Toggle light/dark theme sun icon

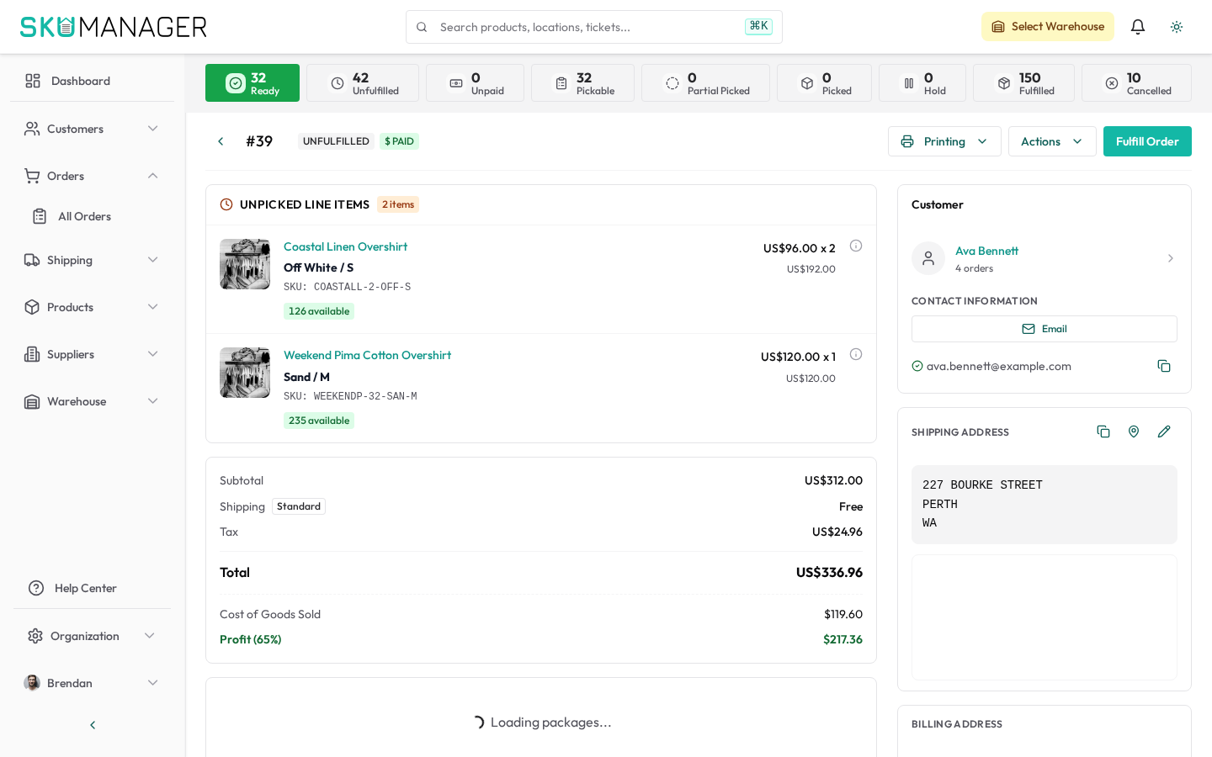(x=1177, y=27)
